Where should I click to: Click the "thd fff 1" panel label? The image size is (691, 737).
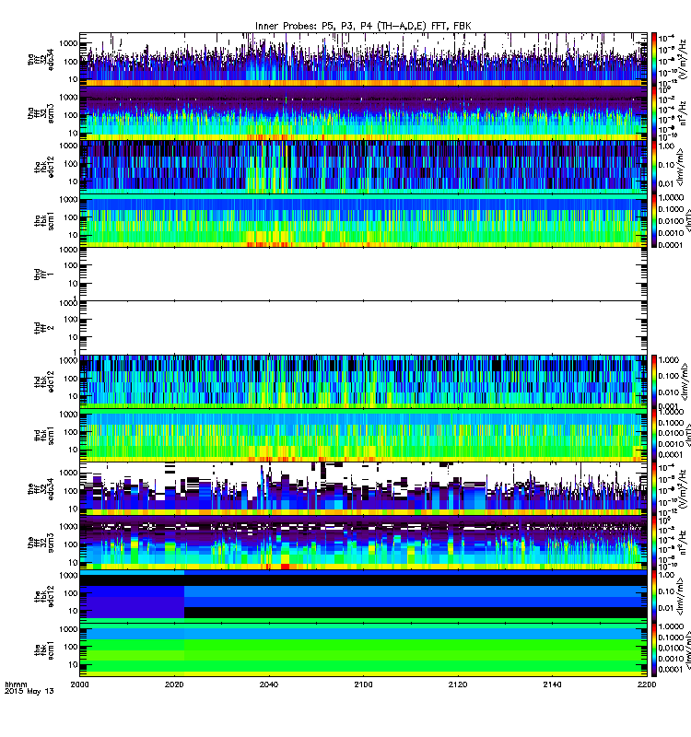pyautogui.click(x=44, y=275)
